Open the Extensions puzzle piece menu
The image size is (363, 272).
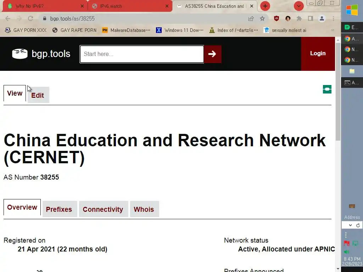coord(299,18)
